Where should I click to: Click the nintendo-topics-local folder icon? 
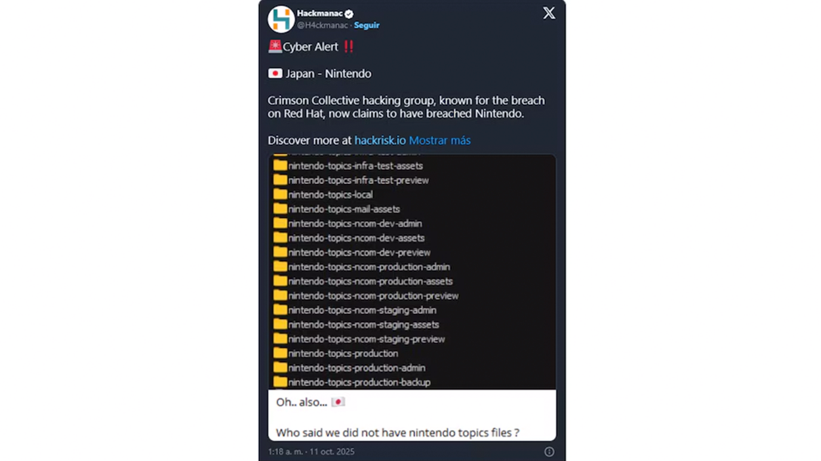[x=280, y=194]
